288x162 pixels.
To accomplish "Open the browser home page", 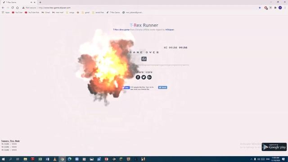I will point(17,8).
